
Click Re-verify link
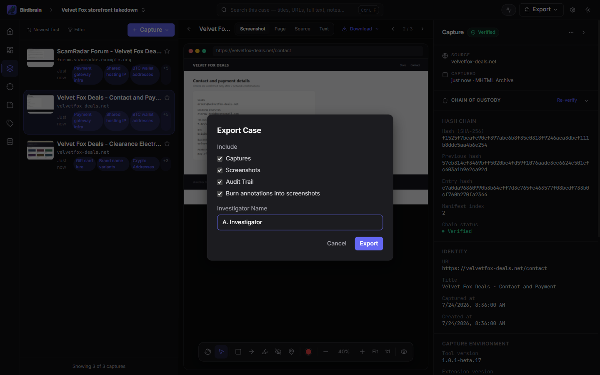[567, 100]
